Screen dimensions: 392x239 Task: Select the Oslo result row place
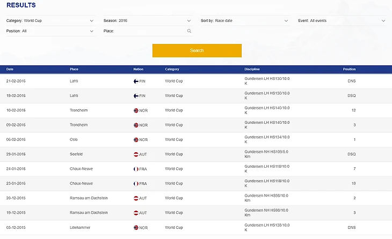tap(74, 140)
